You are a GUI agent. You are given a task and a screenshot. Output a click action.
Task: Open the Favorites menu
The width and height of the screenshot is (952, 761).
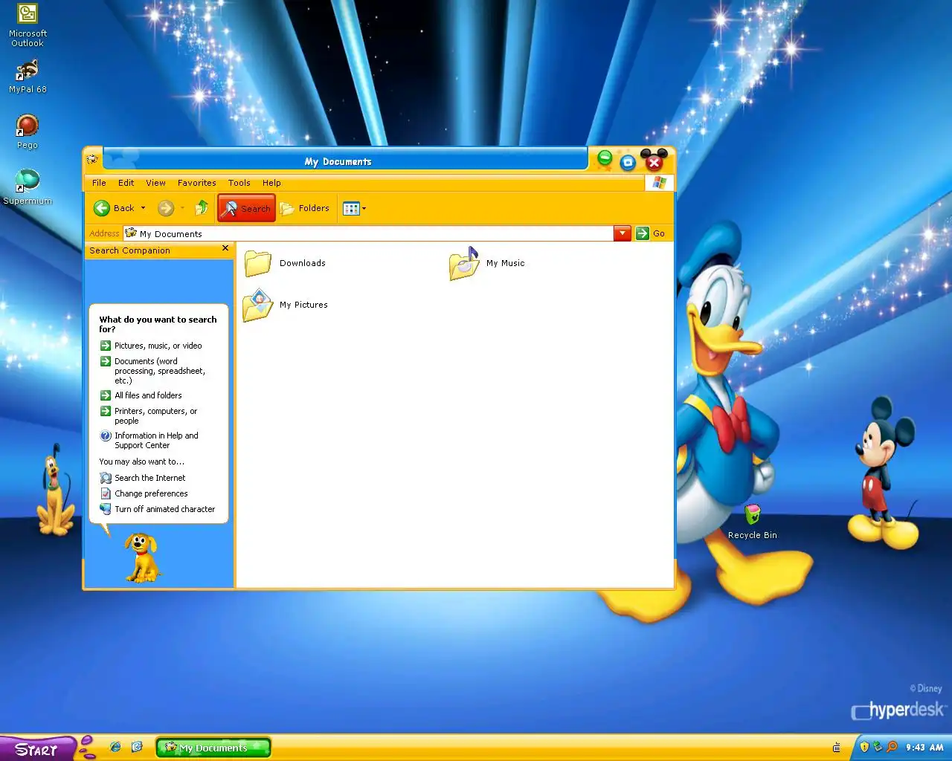coord(197,183)
